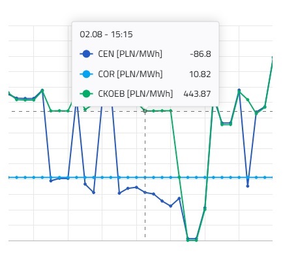Click the light blue COR marker in tooltip
This screenshot has width=283, height=266.
click(x=86, y=74)
